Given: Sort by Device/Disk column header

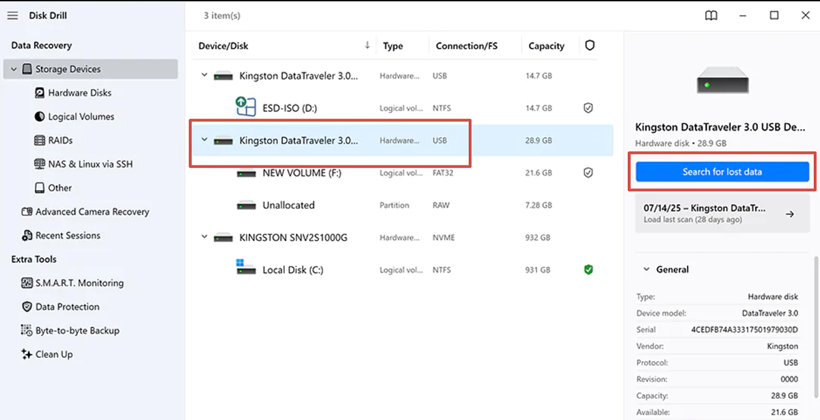Looking at the screenshot, I should coord(223,46).
